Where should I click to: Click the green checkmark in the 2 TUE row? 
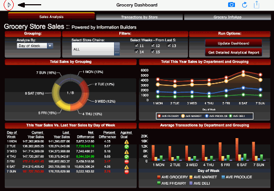coord(127,147)
